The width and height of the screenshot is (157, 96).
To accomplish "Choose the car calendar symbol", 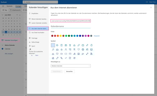I will (x=57, y=49).
